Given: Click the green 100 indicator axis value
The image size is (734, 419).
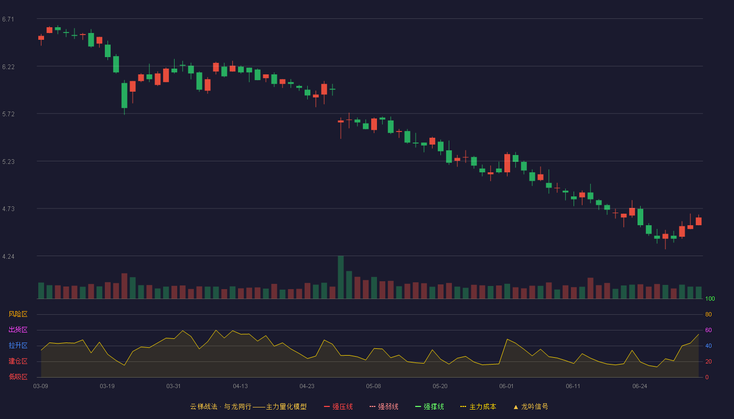Looking at the screenshot, I should point(710,299).
